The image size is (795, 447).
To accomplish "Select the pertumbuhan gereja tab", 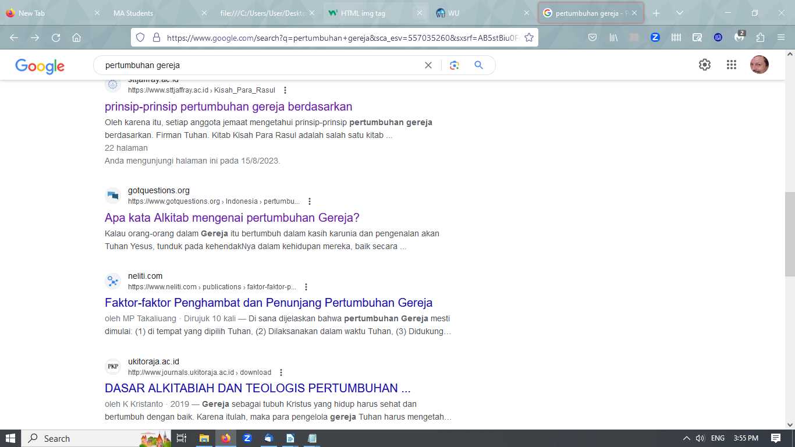I will point(591,13).
